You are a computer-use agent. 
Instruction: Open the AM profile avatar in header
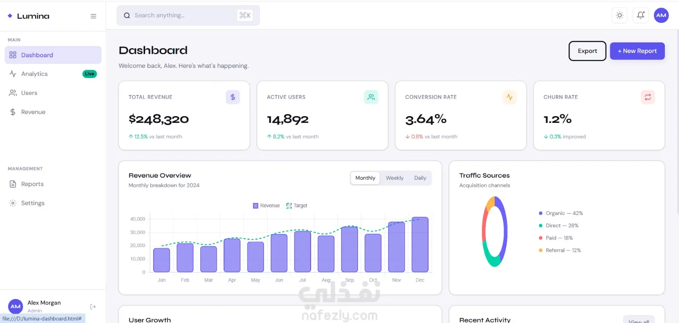[661, 15]
